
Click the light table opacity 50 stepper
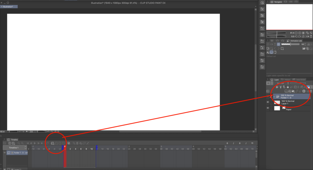[305, 44]
